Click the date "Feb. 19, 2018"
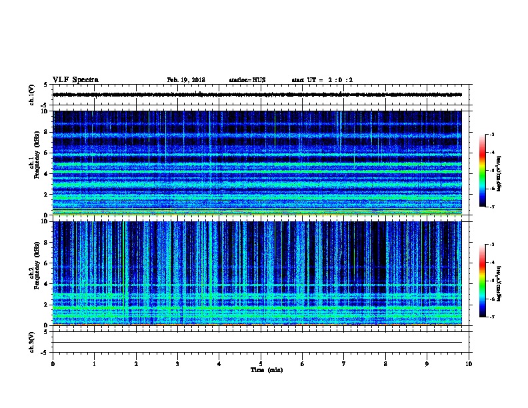Image resolution: width=528 pixels, height=408 pixels. tap(186, 80)
